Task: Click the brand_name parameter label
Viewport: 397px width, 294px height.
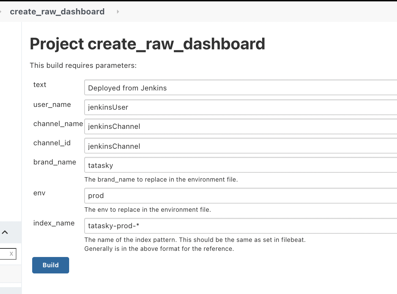Action: coord(55,162)
